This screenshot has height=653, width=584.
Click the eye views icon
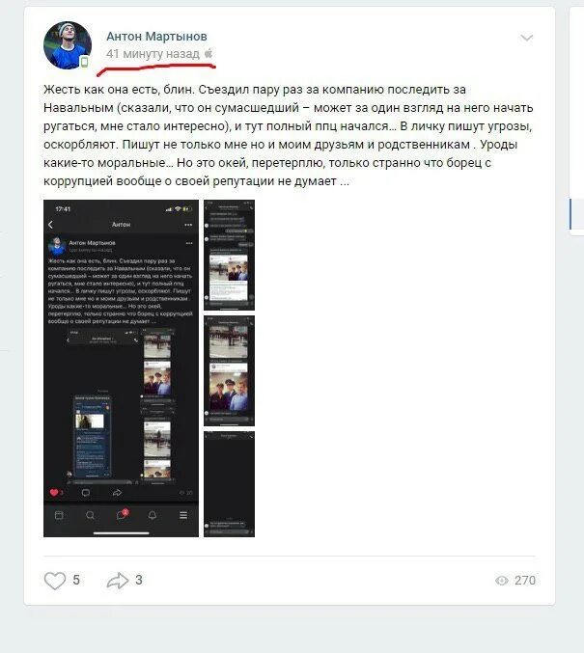point(502,581)
